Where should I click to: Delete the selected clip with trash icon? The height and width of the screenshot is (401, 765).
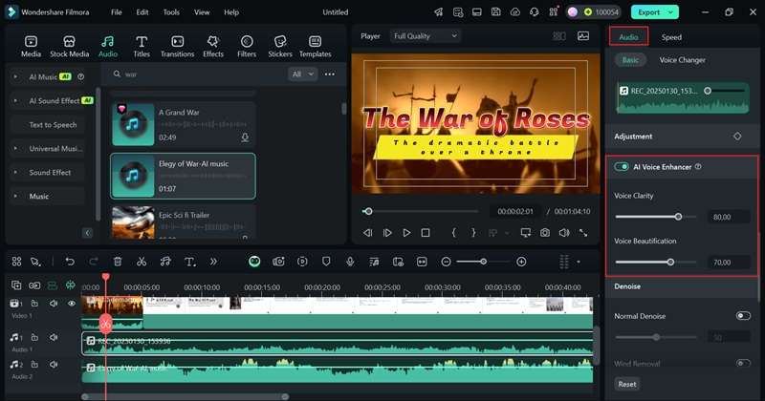[118, 262]
